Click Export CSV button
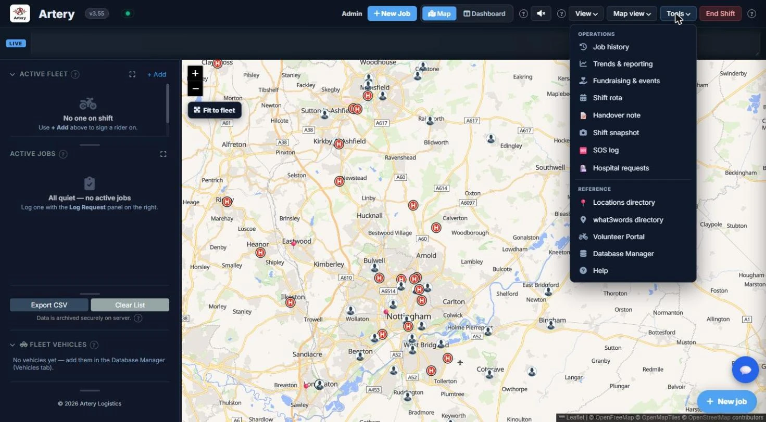Image resolution: width=766 pixels, height=422 pixels. coord(49,305)
